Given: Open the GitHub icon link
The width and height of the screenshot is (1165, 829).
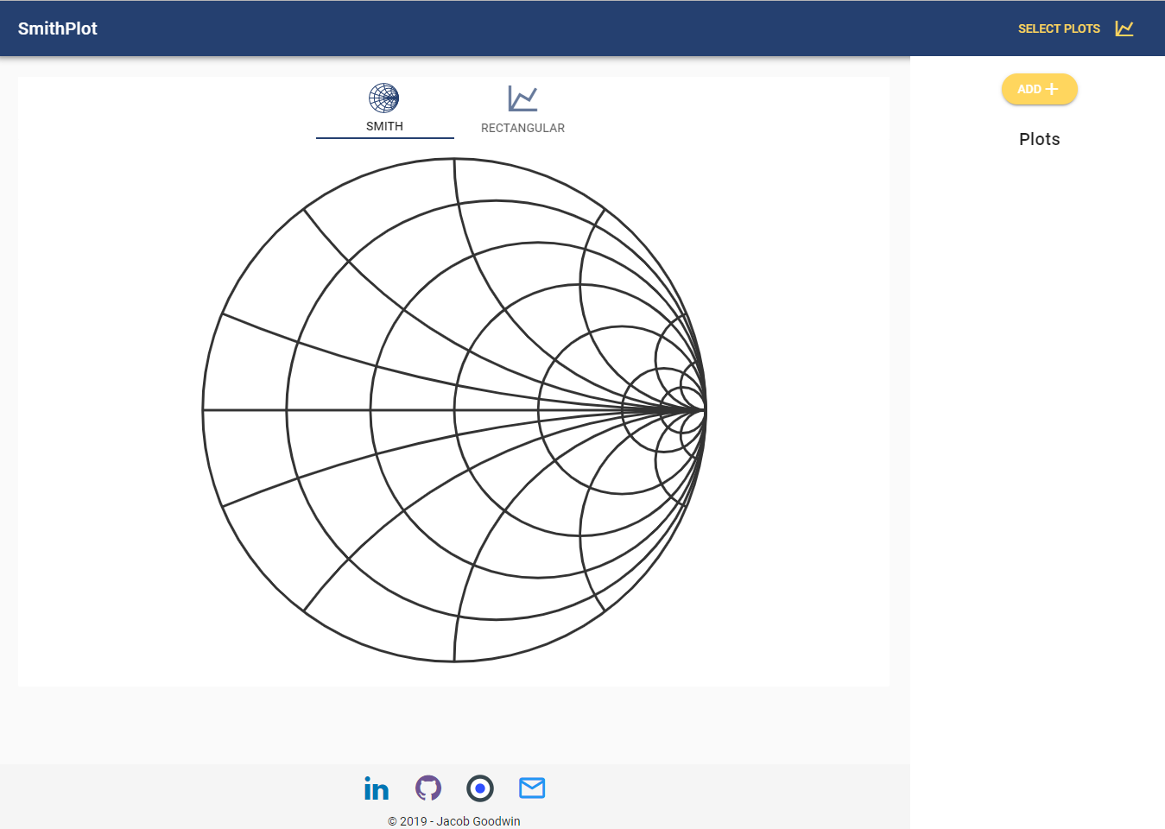Looking at the screenshot, I should click(428, 788).
